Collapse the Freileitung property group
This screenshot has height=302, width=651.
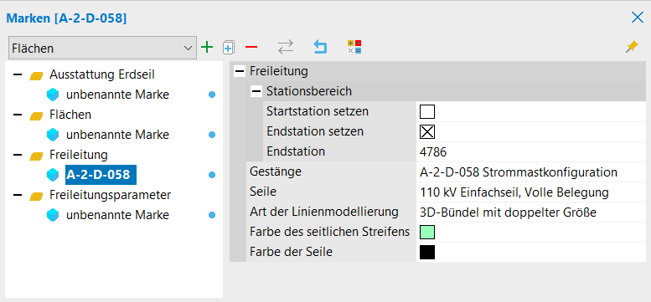[x=239, y=71]
